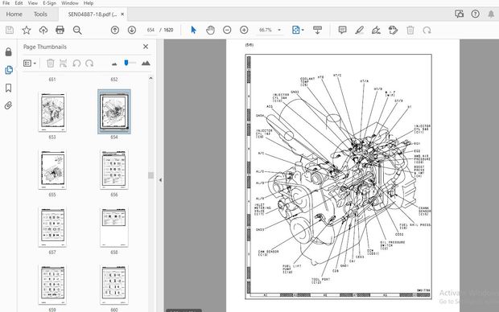The height and width of the screenshot is (312, 499).
Task: Click the scrolling mode toolbar icon
Action: 317,30
